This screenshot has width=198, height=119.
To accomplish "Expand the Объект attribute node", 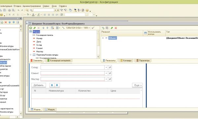I will point(103,38).
